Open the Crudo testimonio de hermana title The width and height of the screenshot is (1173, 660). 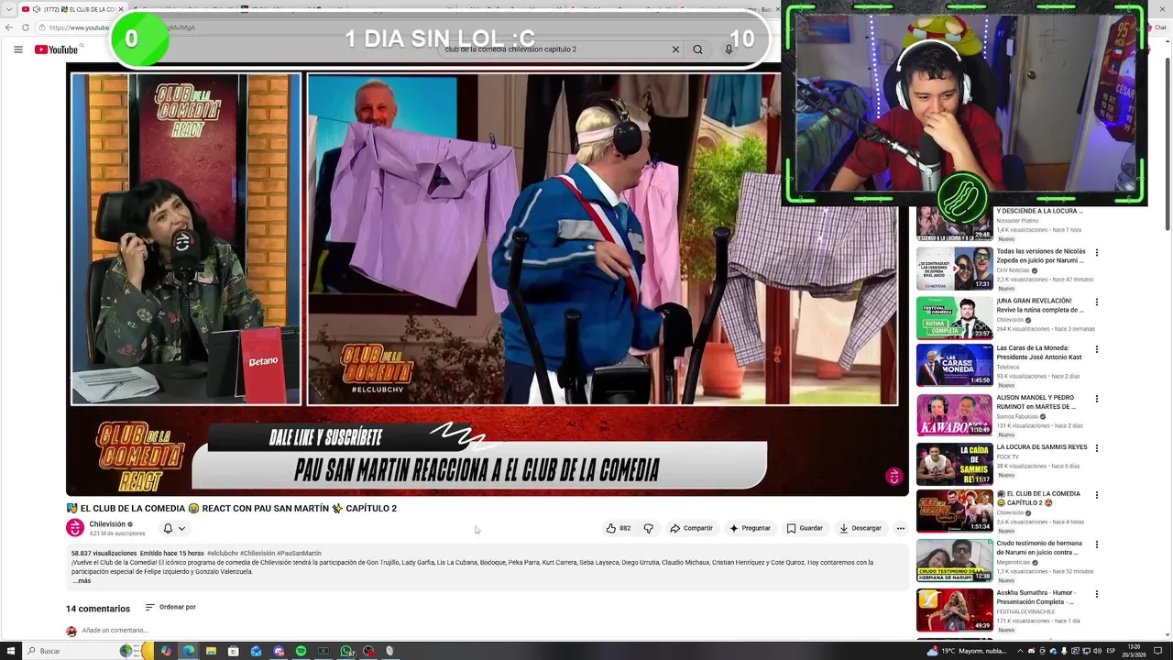1039,547
